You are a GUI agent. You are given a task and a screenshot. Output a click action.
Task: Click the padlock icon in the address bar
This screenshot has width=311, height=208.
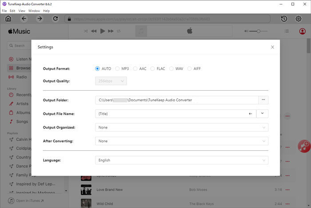[69, 19]
